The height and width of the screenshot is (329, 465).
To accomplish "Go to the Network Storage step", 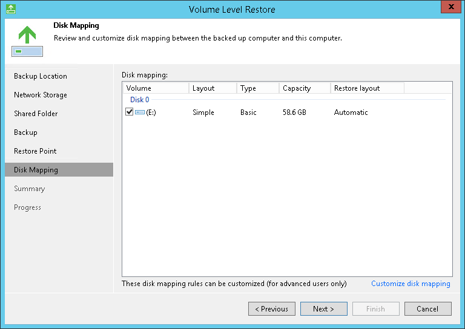I will (x=41, y=95).
